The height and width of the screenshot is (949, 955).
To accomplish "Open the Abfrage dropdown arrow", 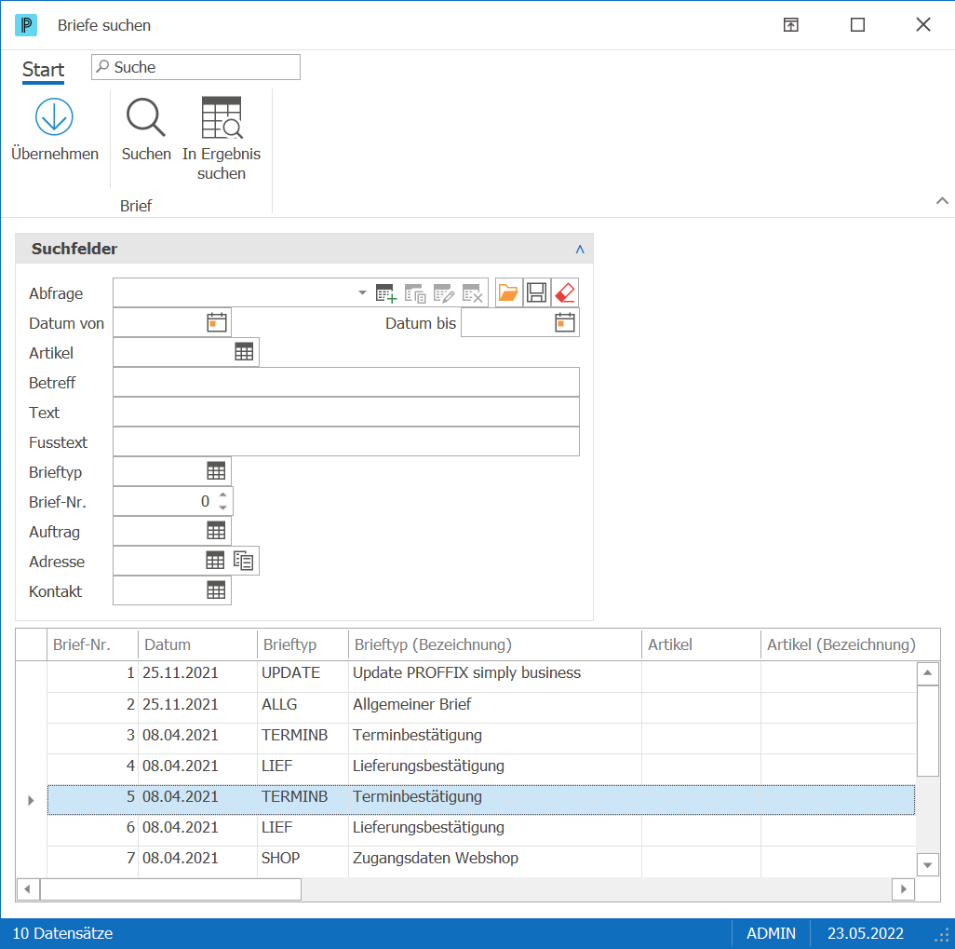I will (x=362, y=292).
